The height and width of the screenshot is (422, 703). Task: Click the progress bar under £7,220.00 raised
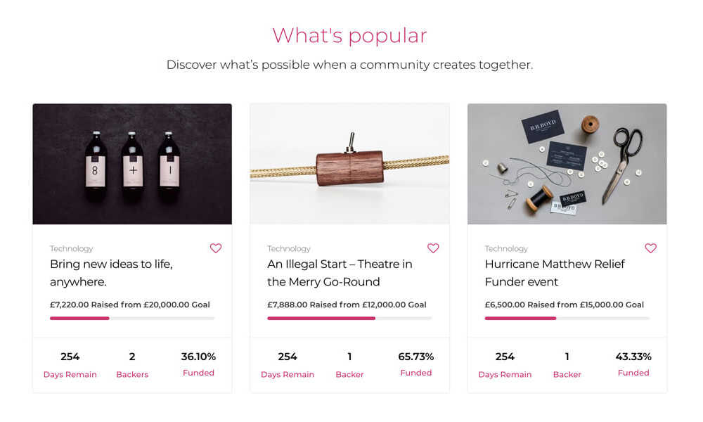click(132, 319)
